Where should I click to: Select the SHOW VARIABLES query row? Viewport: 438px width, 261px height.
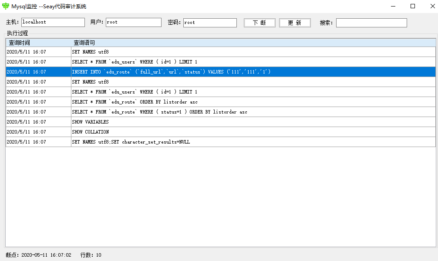tap(221, 122)
